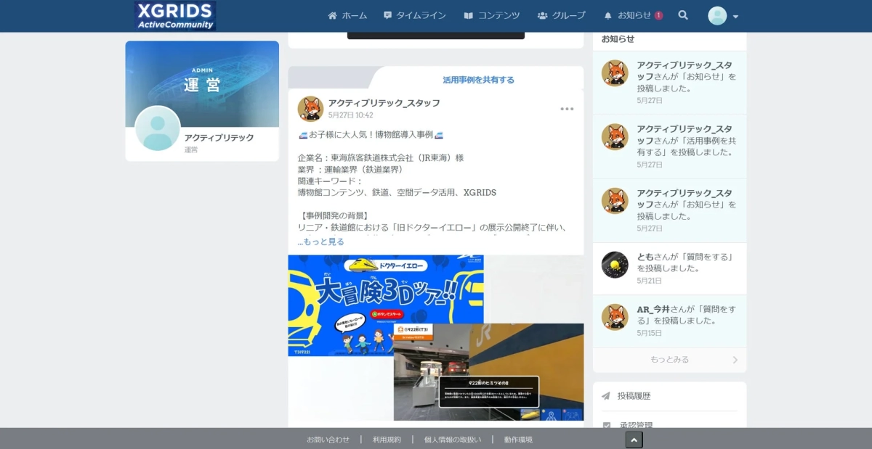
Task: Click the book icon beside コンテンツ
Action: tap(469, 15)
